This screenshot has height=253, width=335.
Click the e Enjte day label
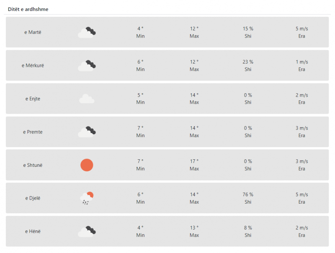coord(33,99)
